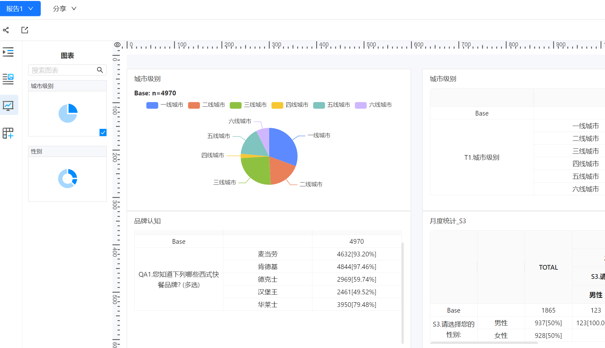This screenshot has height=348, width=605.
Task: Click the 3950[79.48%] value cell
Action: pyautogui.click(x=357, y=304)
